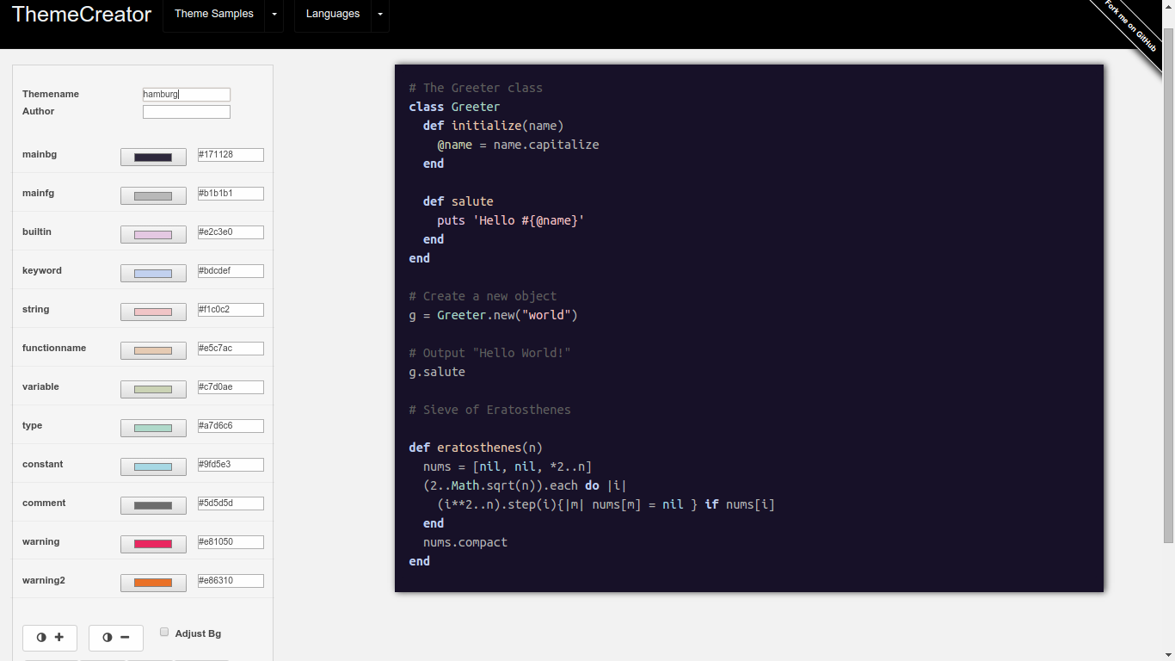Select the Theme Samples menu item
Screen dimensions: 1175x661
[x=213, y=15]
